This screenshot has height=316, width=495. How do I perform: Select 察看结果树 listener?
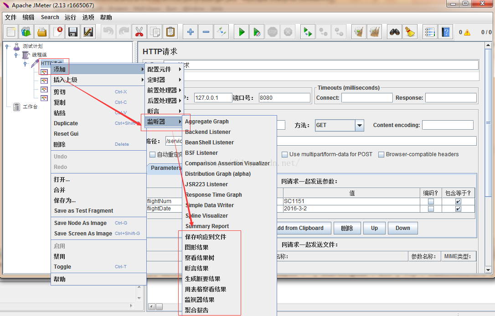point(200,258)
